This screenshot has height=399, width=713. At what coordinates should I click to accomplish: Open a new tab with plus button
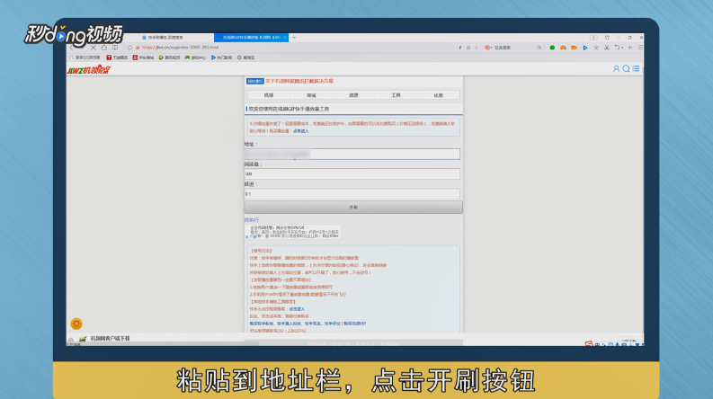coord(294,38)
